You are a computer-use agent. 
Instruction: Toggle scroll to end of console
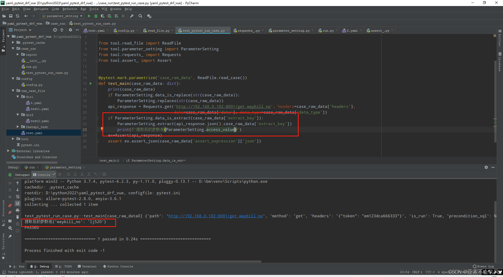click(18, 203)
